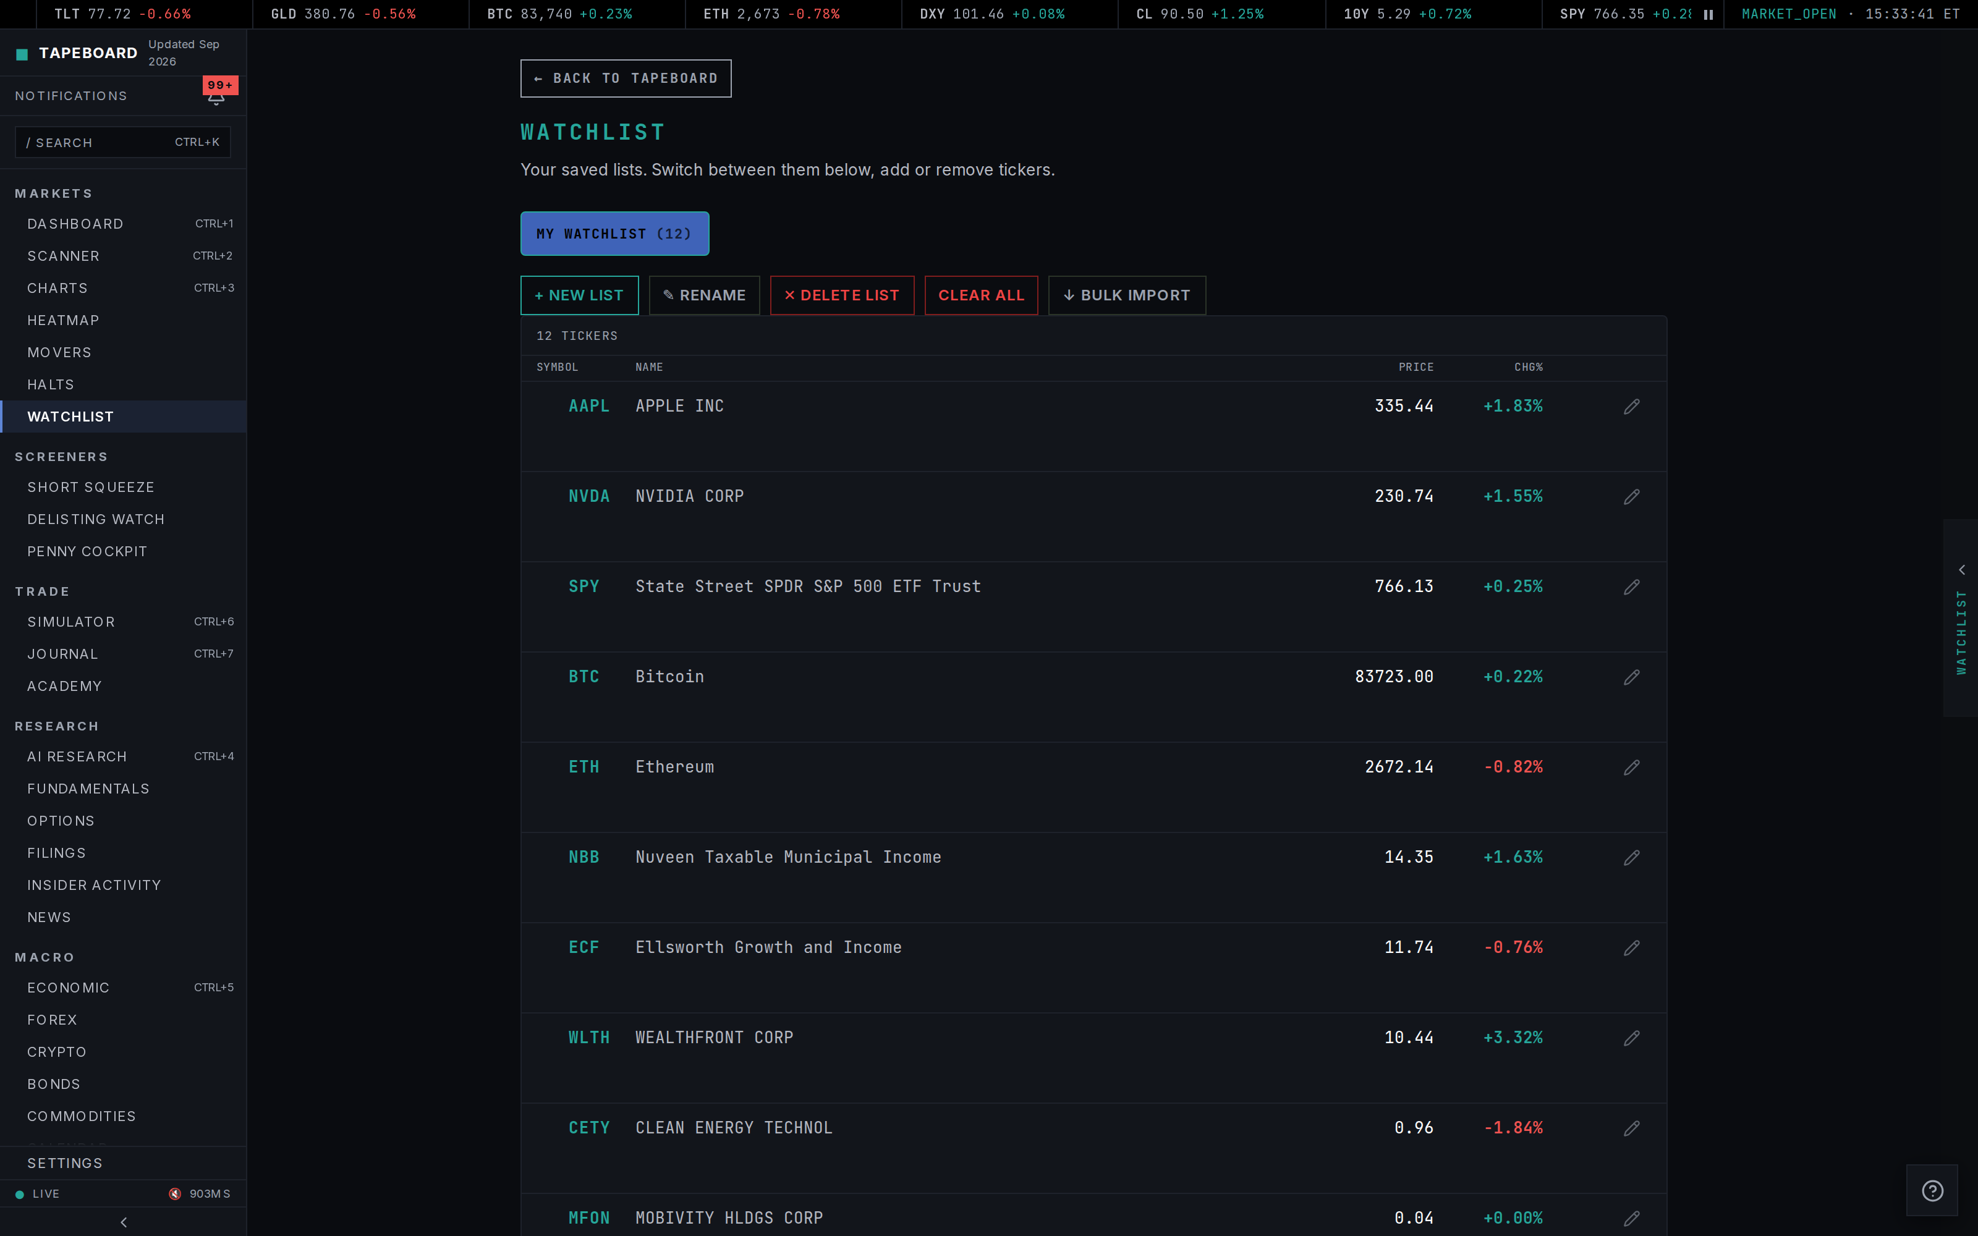Screen dimensions: 1978x1236
Task: Click the pencil icon in BTC row
Action: click(x=1631, y=677)
